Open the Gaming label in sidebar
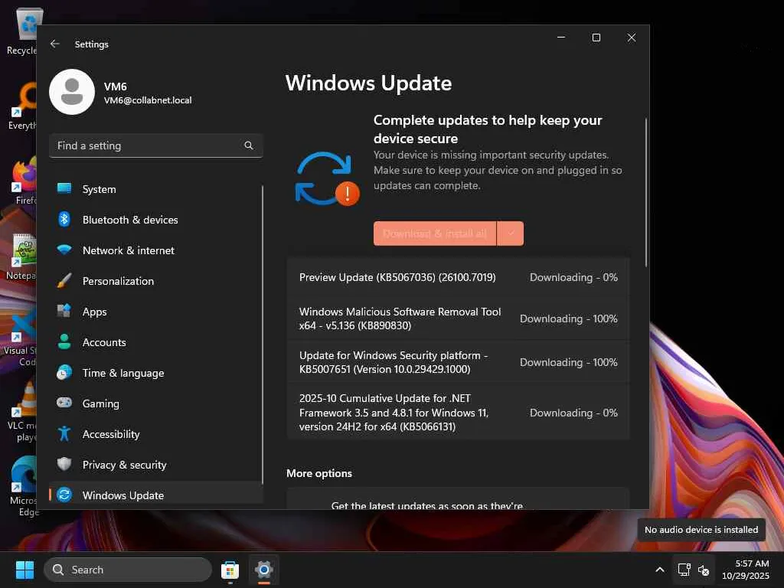The height and width of the screenshot is (588, 784). pos(100,403)
